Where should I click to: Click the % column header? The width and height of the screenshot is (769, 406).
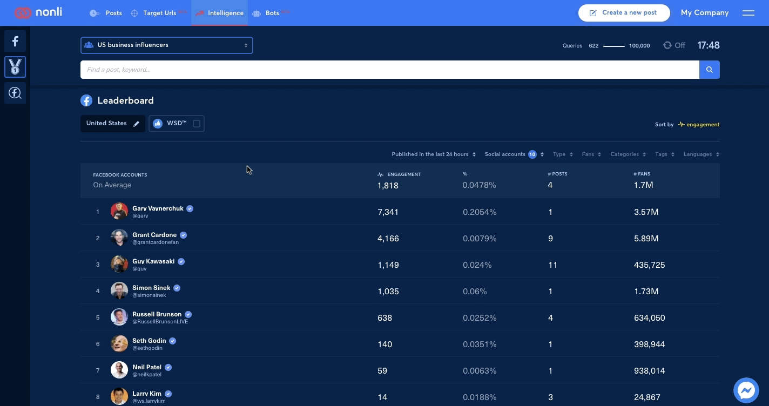(465, 174)
